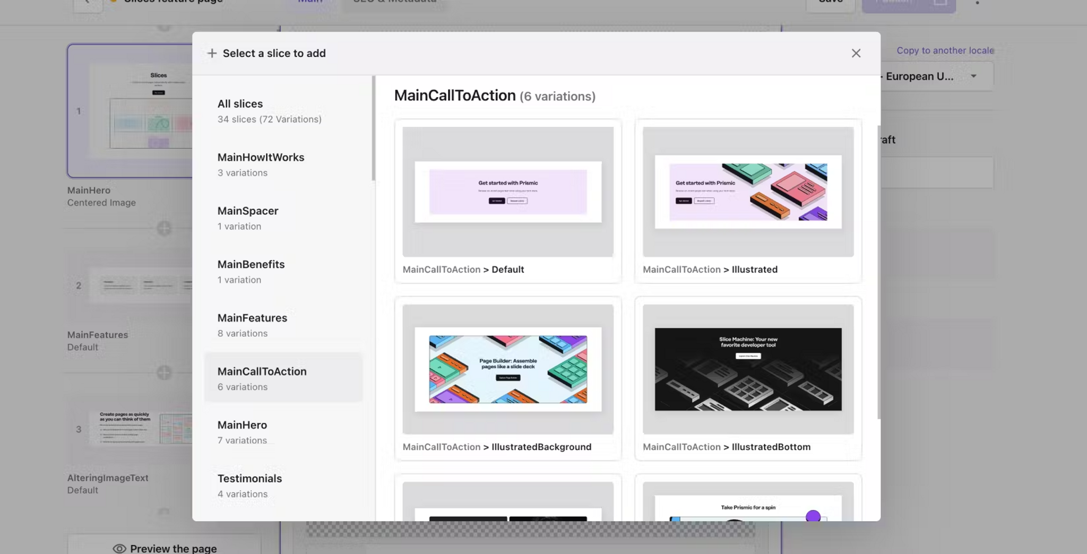
Task: Open MainBenefits slice category
Action: pos(283,272)
